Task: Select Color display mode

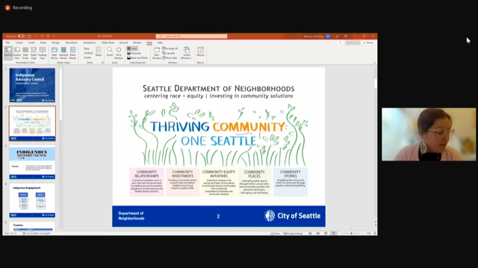Action: point(133,48)
